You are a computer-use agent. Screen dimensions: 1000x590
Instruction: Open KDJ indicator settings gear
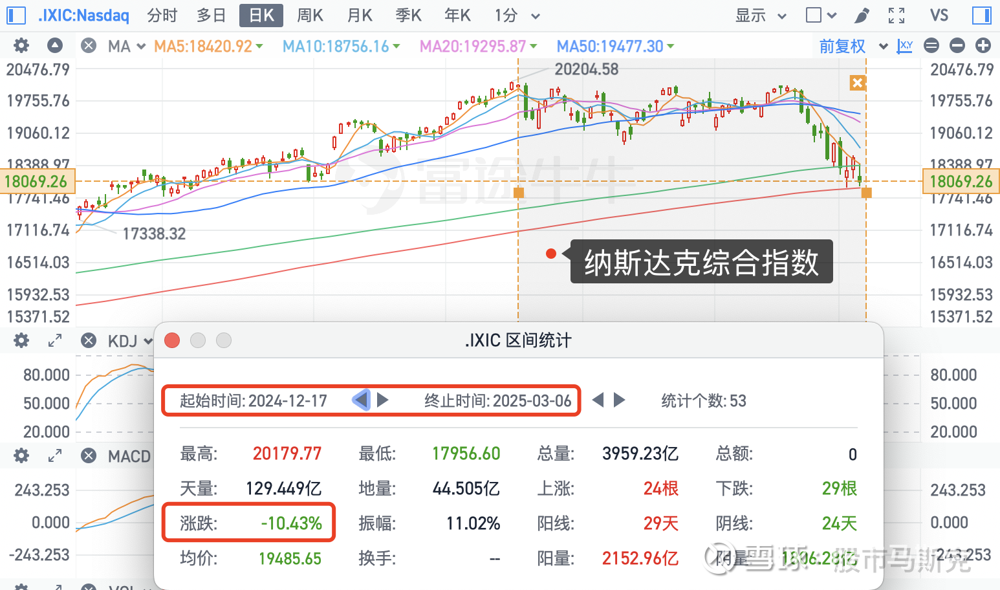click(x=20, y=340)
